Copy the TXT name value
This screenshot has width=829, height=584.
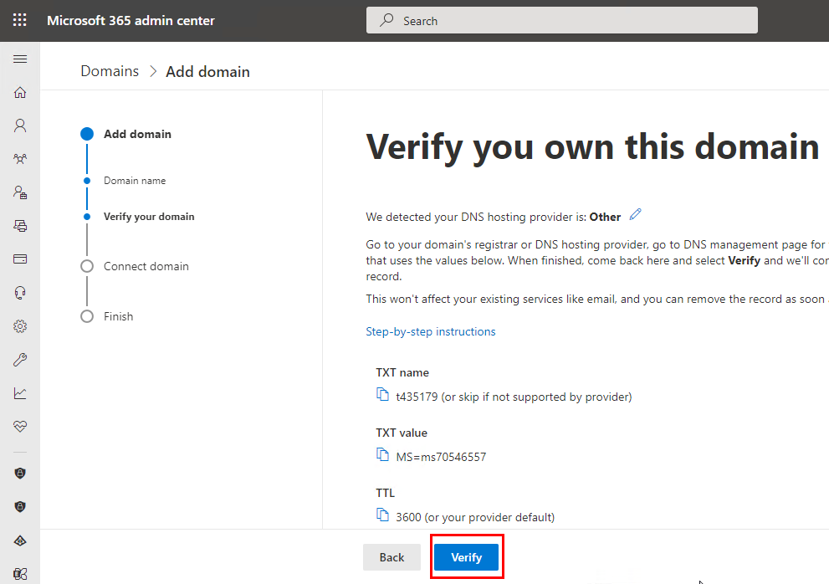tap(382, 395)
